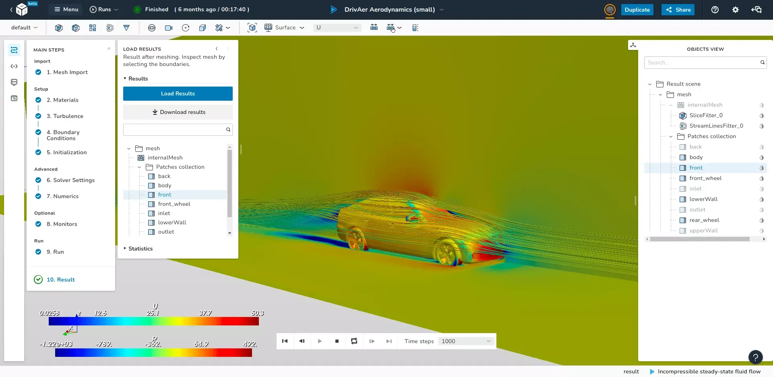
Task: Open settings gear in the top bar
Action: (x=736, y=10)
